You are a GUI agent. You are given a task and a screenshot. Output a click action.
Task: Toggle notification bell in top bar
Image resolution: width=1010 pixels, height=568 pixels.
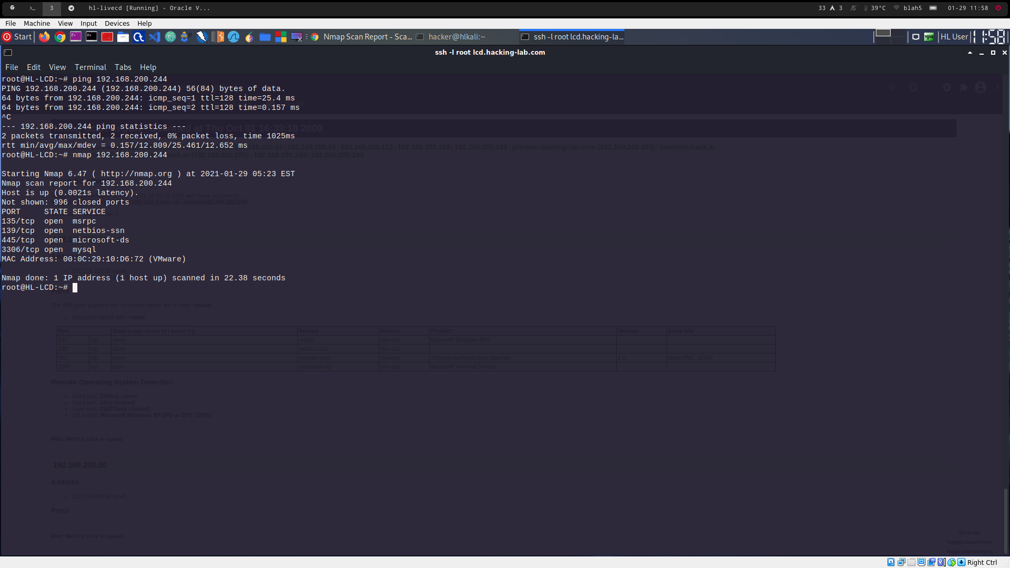click(x=853, y=8)
